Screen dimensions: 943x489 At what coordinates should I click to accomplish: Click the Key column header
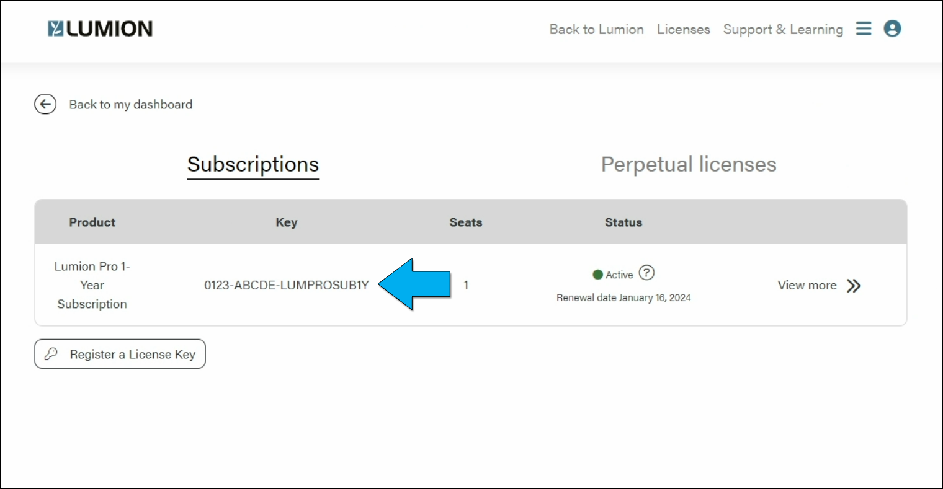point(286,222)
